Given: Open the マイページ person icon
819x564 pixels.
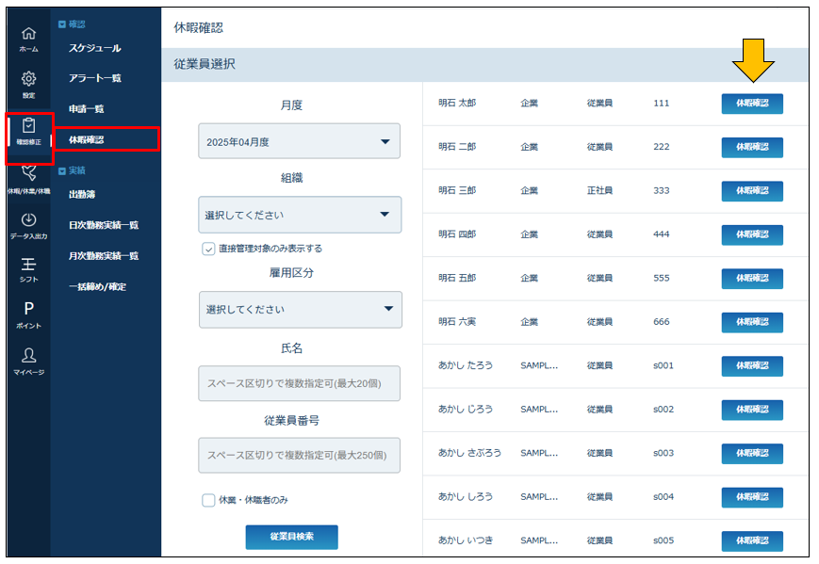Looking at the screenshot, I should (x=29, y=359).
